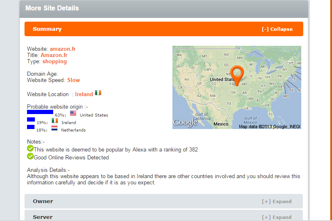
Task: Open the amazon.fr website link
Action: (x=63, y=49)
